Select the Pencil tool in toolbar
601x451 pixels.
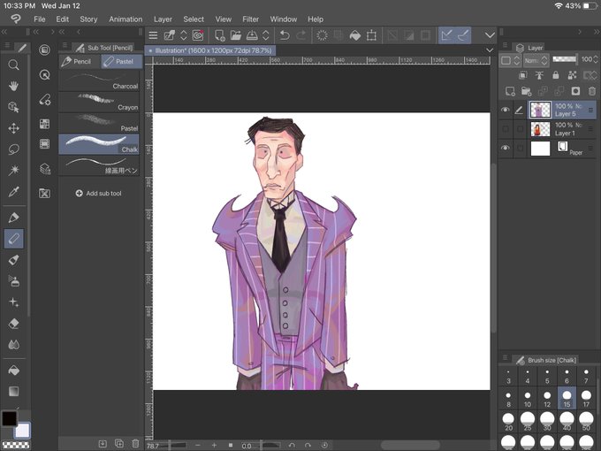(13, 239)
